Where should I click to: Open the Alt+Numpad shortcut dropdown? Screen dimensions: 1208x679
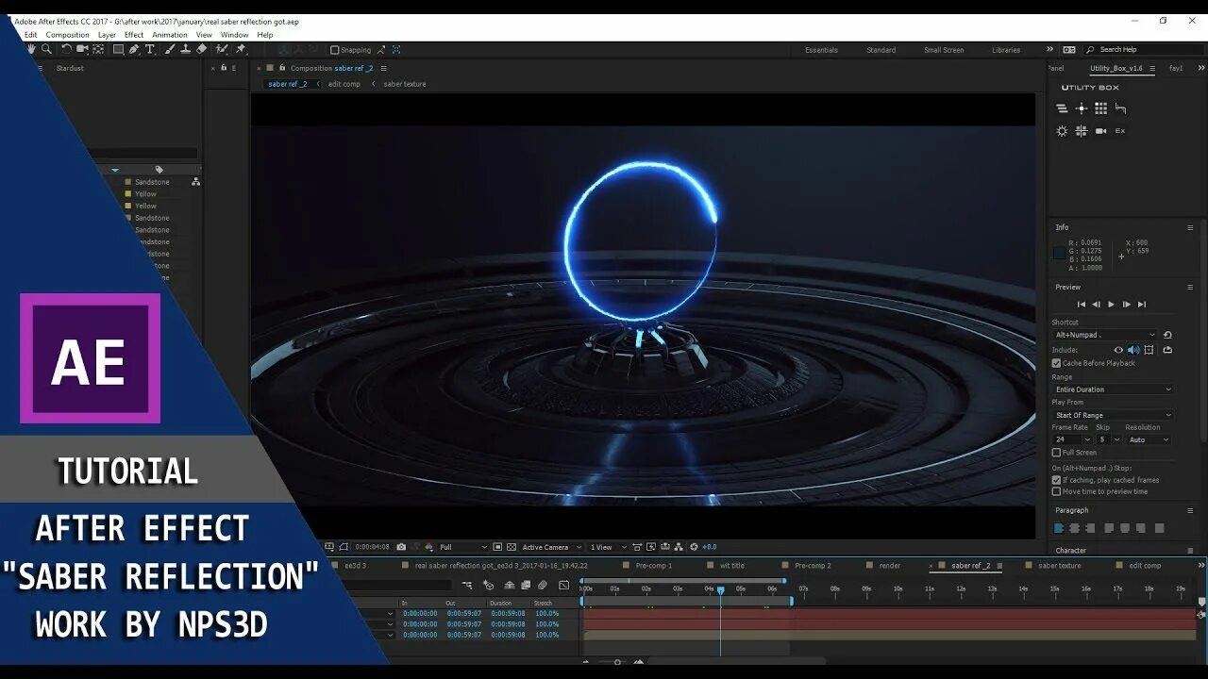coord(1104,335)
